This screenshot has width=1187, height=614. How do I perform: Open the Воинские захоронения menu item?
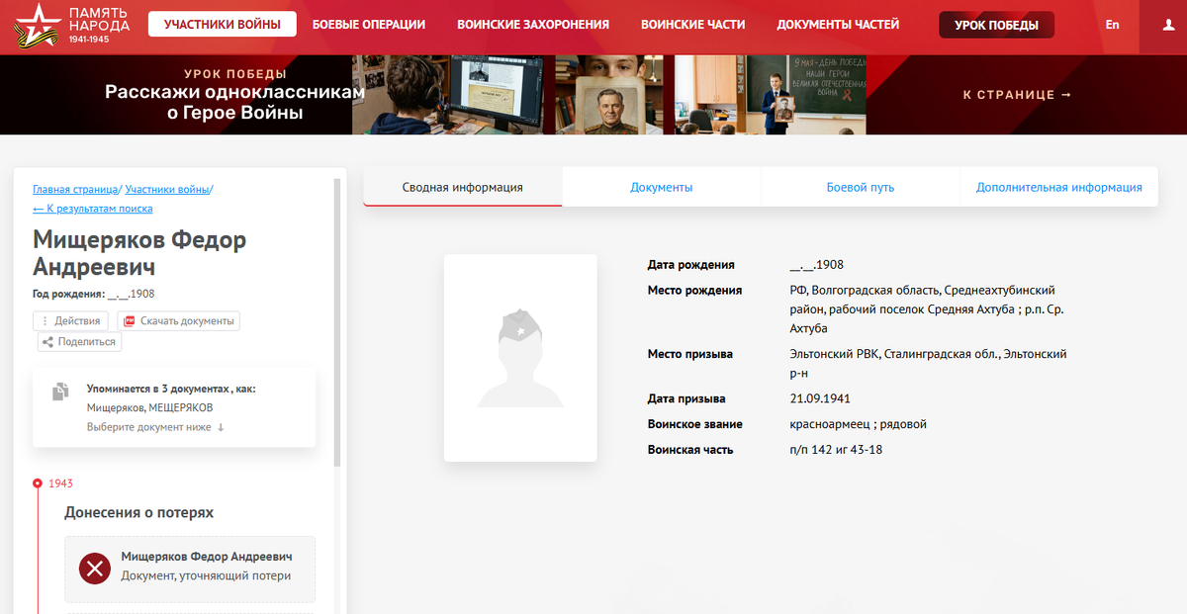click(533, 25)
